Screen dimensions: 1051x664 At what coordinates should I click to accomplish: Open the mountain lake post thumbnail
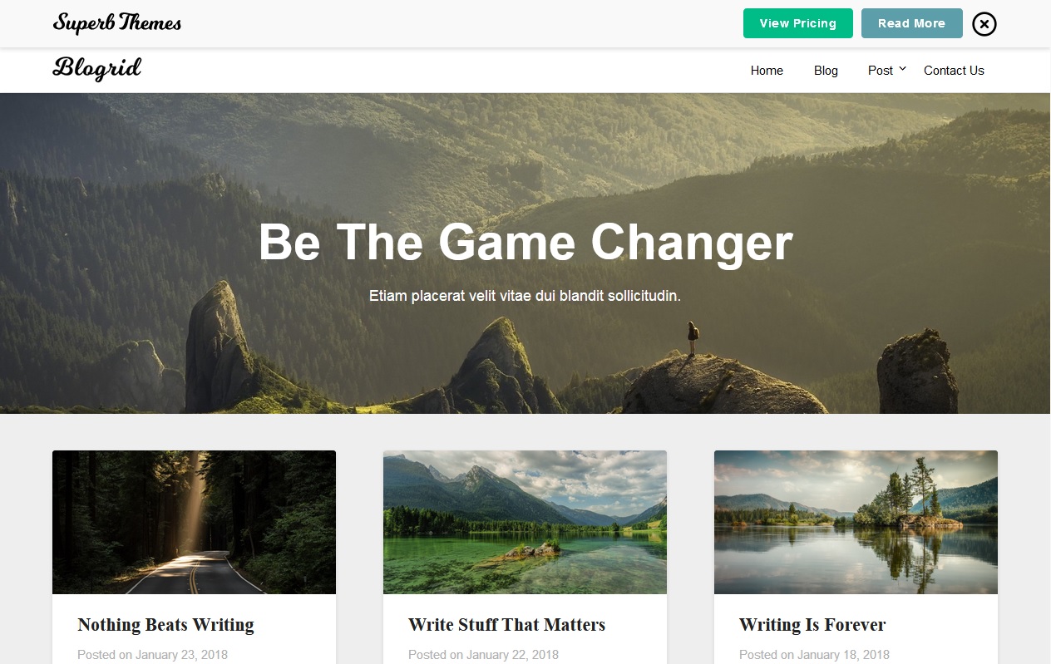525,522
